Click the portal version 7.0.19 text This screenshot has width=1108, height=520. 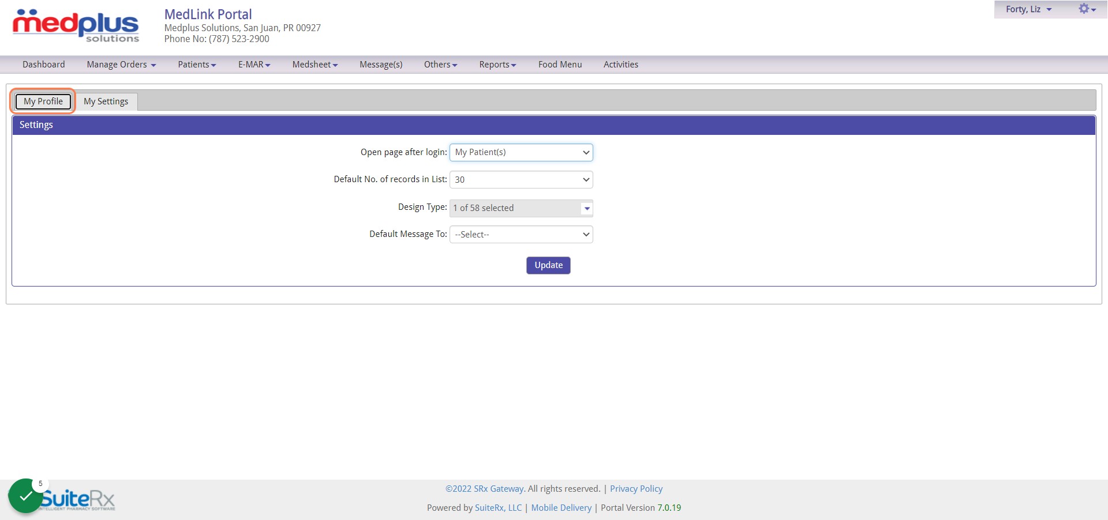(669, 508)
